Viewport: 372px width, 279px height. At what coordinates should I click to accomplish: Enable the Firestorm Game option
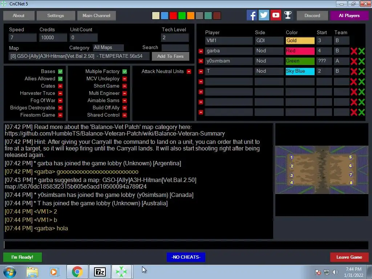pyautogui.click(x=60, y=115)
